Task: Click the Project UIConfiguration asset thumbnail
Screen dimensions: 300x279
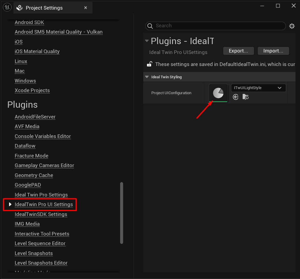Action: [218, 93]
